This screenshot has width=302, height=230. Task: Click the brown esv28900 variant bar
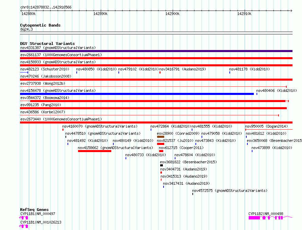(161, 137)
